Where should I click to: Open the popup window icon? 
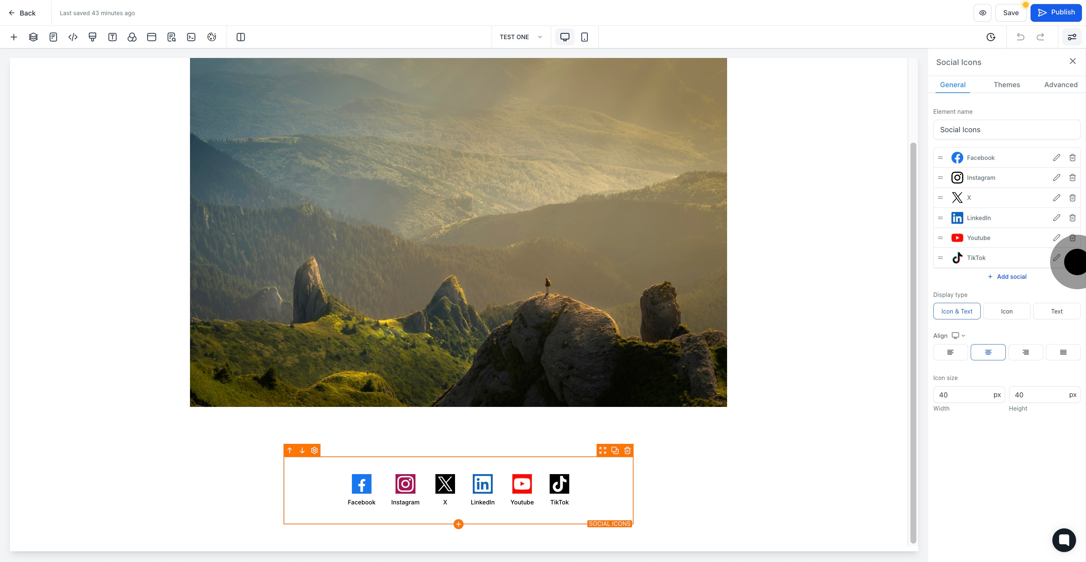click(152, 37)
